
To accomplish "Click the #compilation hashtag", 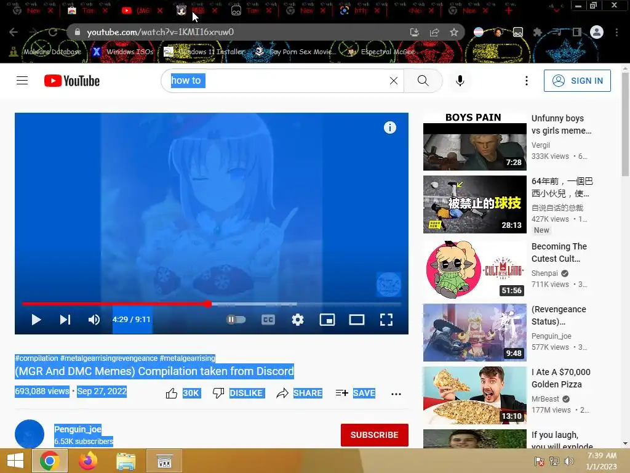I will tap(36, 358).
